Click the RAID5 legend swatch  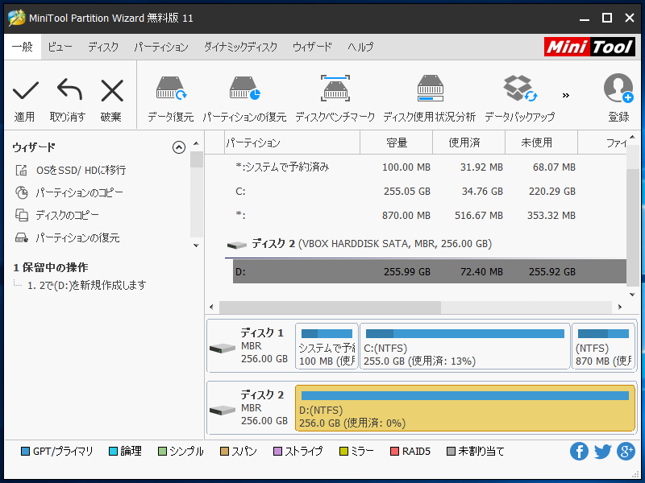point(394,452)
